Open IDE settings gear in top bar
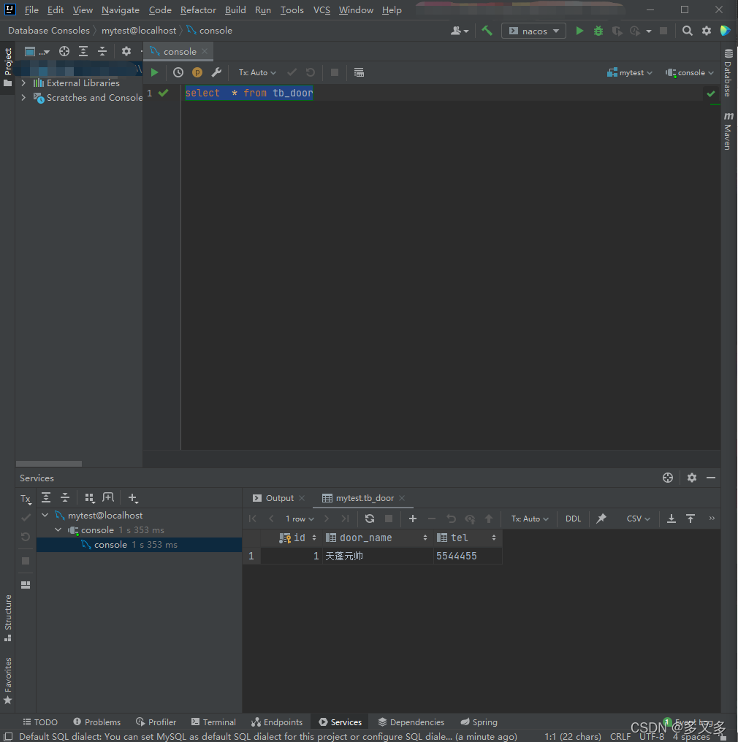Screen dimensions: 738x742 (x=707, y=31)
